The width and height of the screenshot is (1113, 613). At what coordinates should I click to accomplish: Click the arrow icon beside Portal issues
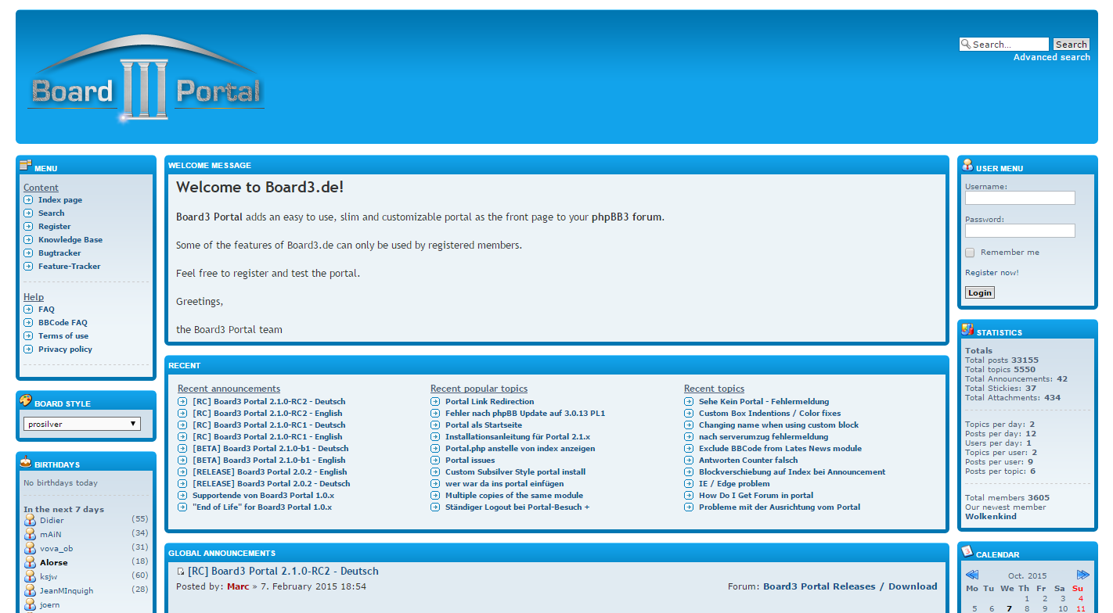pyautogui.click(x=435, y=461)
